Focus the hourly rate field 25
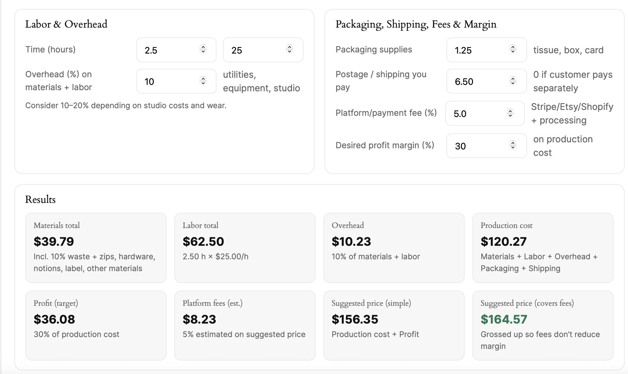 point(254,50)
